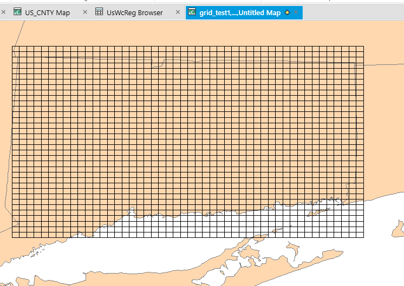Click the diamond marker on grid_test1 tab

click(x=287, y=12)
